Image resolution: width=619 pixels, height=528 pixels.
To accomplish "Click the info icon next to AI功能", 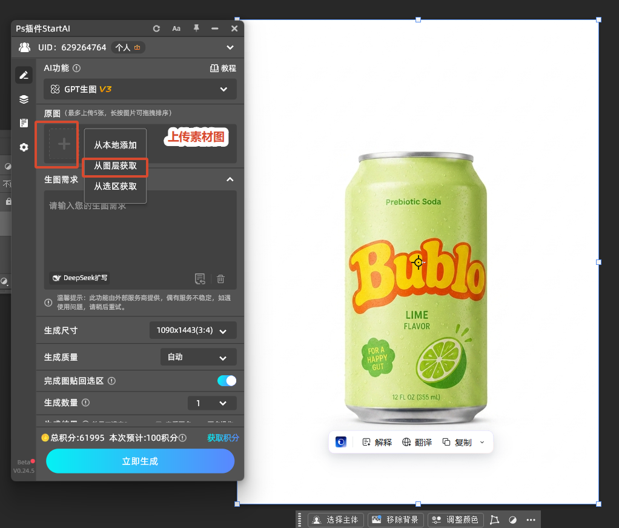I will [76, 68].
